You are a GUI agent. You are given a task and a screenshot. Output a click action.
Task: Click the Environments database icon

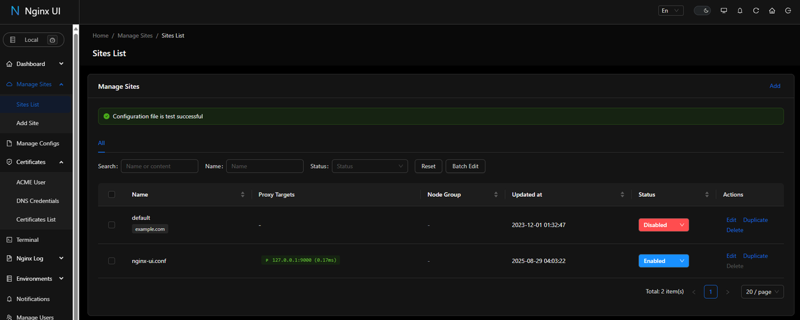[x=9, y=279]
